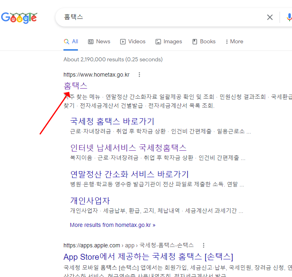Click the apps.apple.com breadcrumb URL text
This screenshot has width=292, height=277.
point(129,245)
